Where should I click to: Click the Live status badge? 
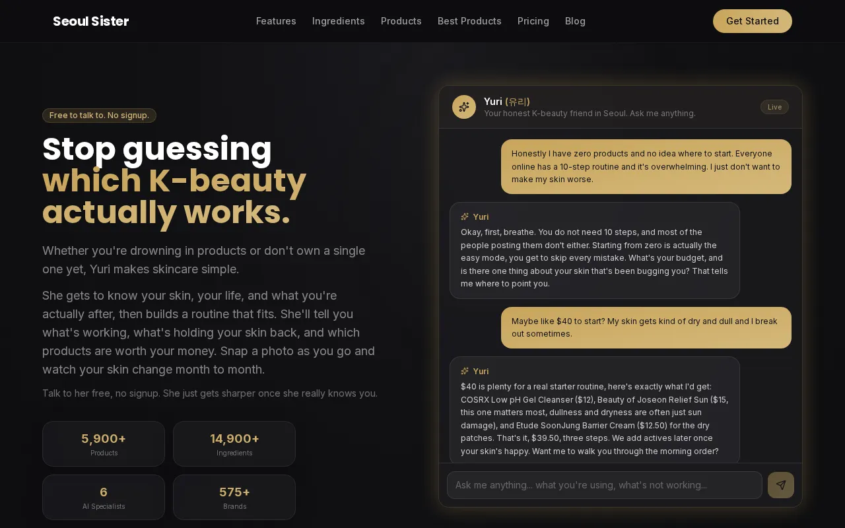(774, 107)
